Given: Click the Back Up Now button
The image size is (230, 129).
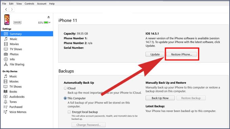Looking at the screenshot, I should coord(160,98).
